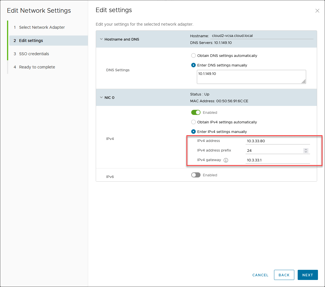Collapse the Hostname and DNS section

(101, 39)
